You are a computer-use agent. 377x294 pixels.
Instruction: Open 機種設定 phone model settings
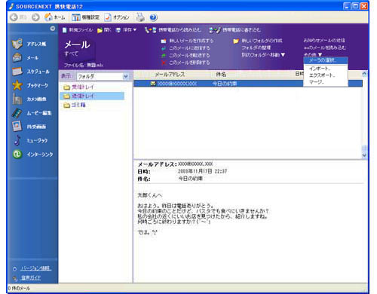coord(85,17)
